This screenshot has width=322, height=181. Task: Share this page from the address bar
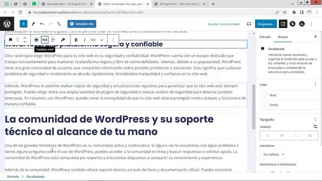277,12
